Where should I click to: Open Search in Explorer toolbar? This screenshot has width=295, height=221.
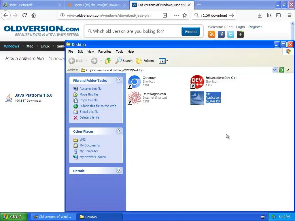[124, 61]
